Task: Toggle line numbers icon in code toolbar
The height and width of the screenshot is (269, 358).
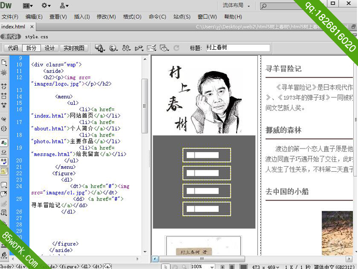Action: pos(4,143)
